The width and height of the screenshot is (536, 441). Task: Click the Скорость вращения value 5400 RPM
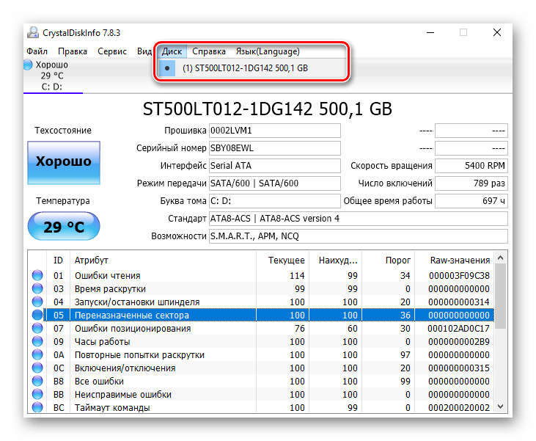471,166
